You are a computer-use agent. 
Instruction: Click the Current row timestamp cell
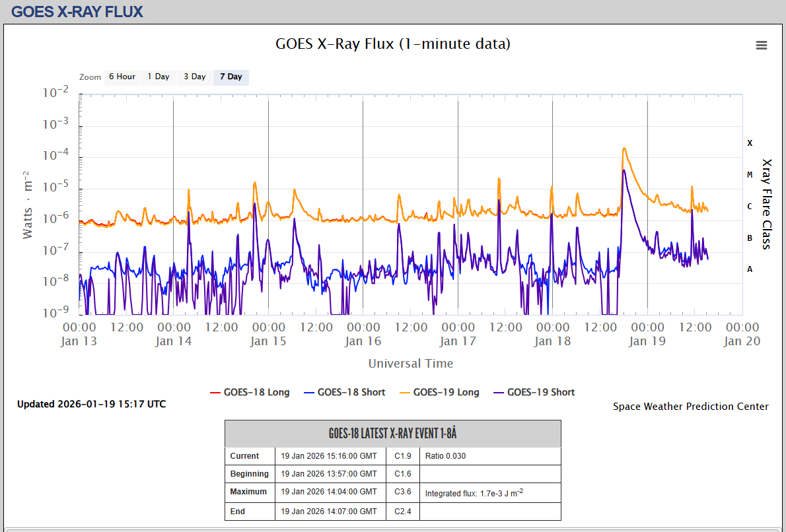coord(329,456)
